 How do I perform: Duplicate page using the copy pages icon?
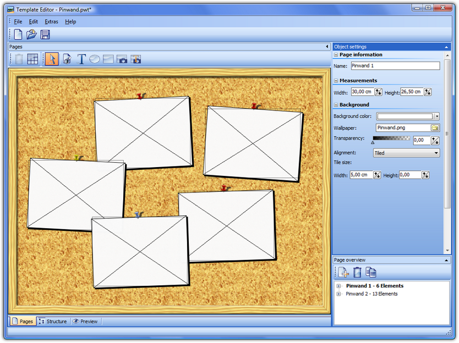tap(371, 272)
